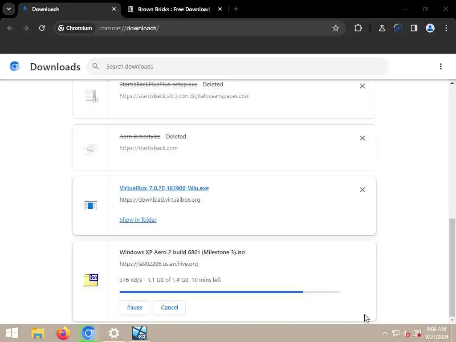This screenshot has width=456, height=342.
Task: Open the Downloads page more actions menu
Action: [x=440, y=67]
